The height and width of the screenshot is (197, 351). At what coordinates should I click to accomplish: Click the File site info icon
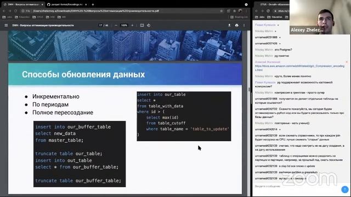(x=26, y=11)
